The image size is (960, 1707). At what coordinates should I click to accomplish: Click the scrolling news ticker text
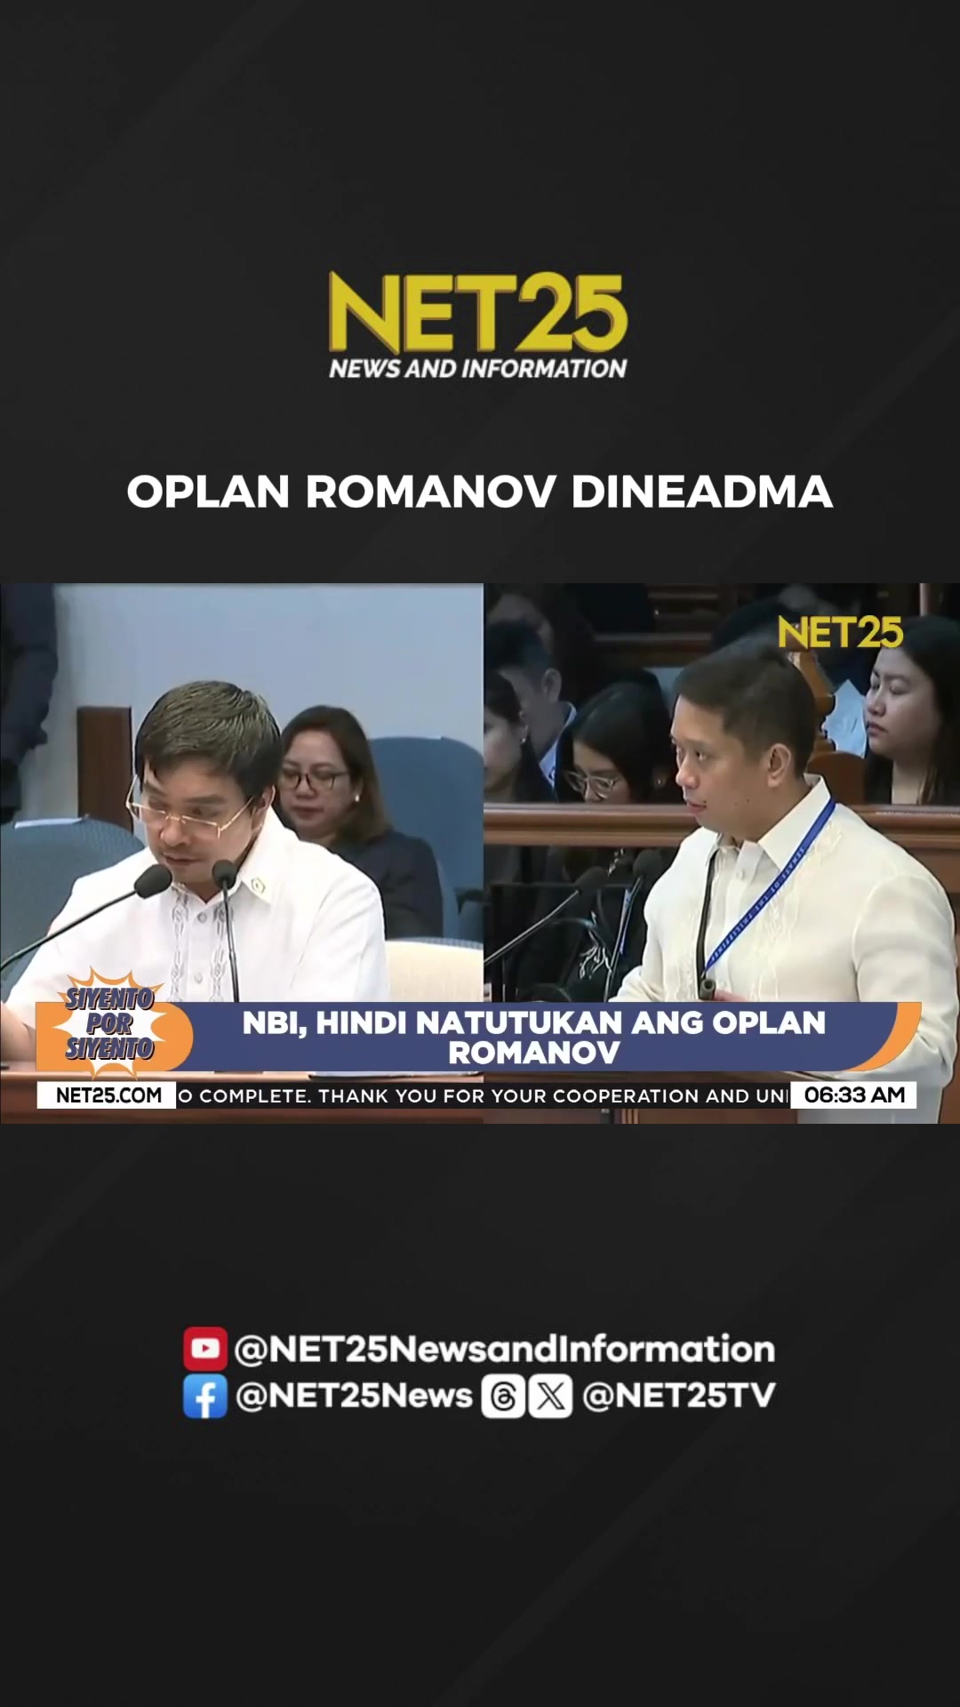[483, 1095]
